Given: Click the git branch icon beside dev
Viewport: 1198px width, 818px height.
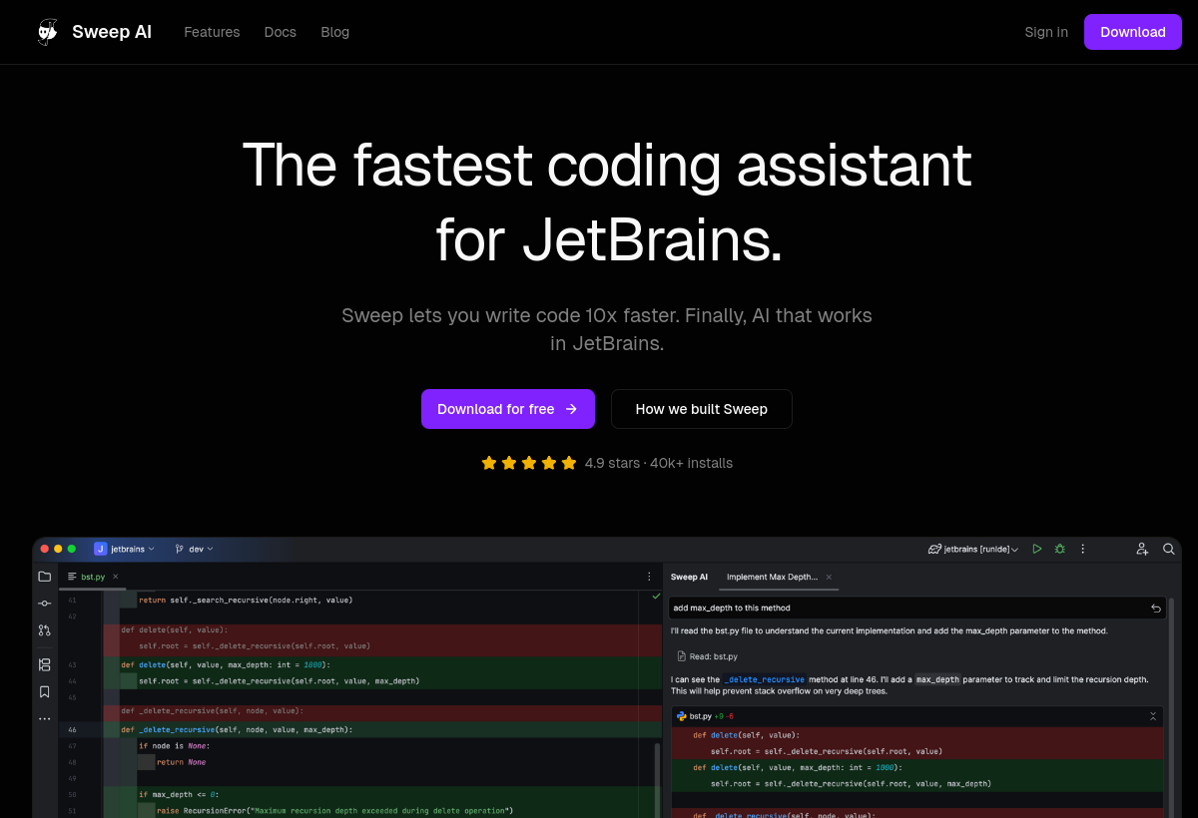Looking at the screenshot, I should pos(179,549).
